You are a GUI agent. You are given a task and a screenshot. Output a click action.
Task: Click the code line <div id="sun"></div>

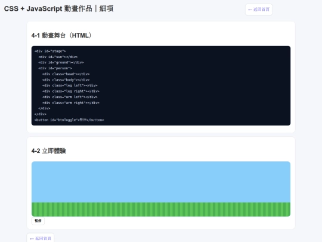coord(58,57)
